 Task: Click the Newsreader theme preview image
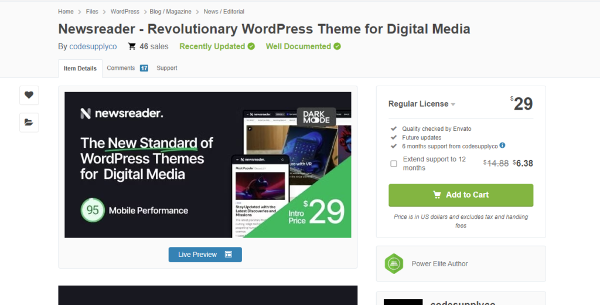click(x=207, y=165)
